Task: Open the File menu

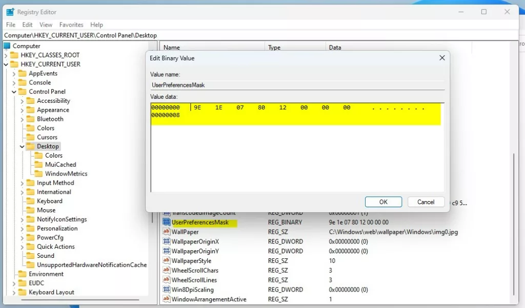Action: [x=11, y=25]
